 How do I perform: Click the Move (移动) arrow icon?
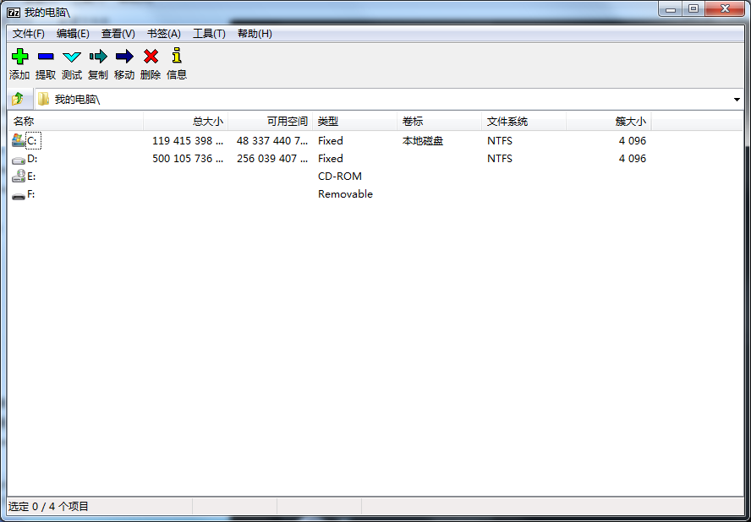pyautogui.click(x=124, y=57)
